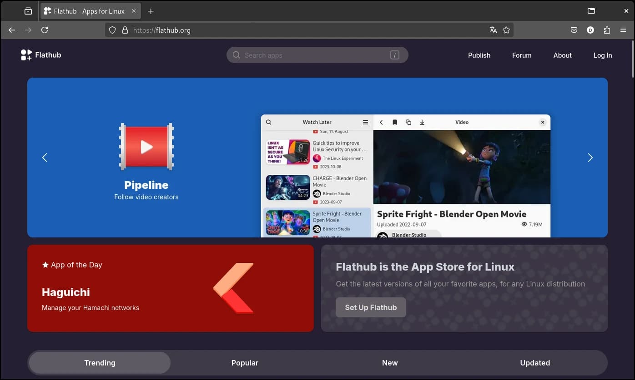Click the Pipeline film-strip app icon
Image resolution: width=635 pixels, height=380 pixels.
[x=146, y=147]
